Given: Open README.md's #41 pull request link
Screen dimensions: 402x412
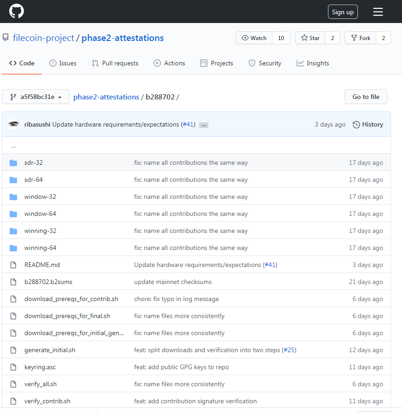Looking at the screenshot, I should click(270, 265).
